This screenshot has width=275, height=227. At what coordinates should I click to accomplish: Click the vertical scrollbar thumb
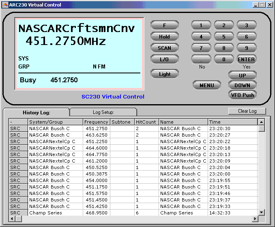(x=262, y=128)
